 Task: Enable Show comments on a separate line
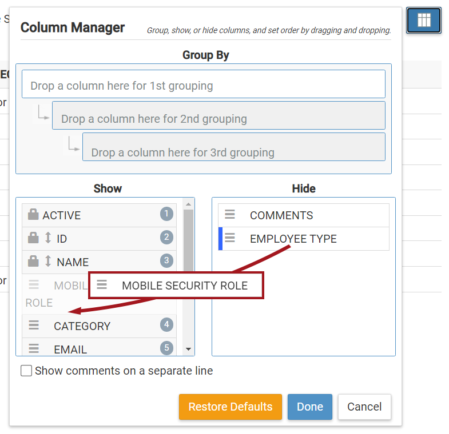(x=26, y=371)
